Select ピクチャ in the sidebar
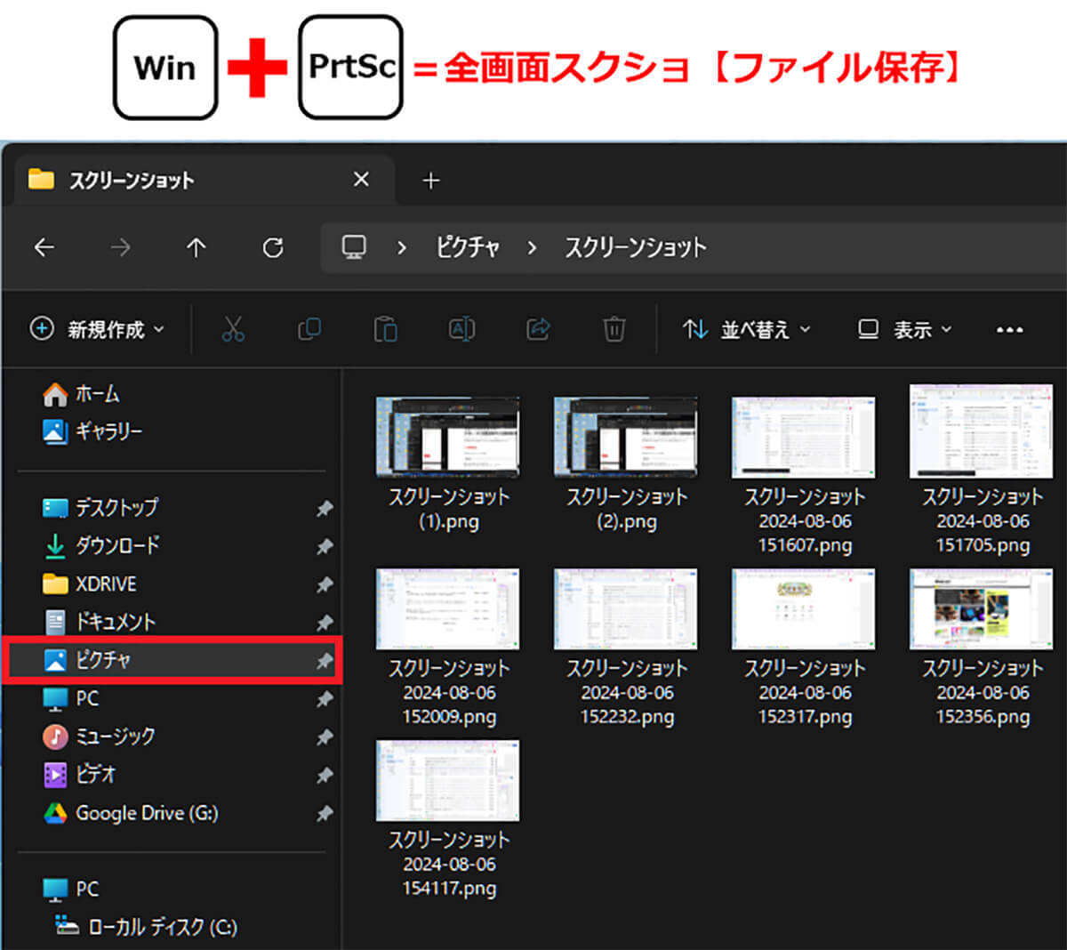 click(172, 660)
